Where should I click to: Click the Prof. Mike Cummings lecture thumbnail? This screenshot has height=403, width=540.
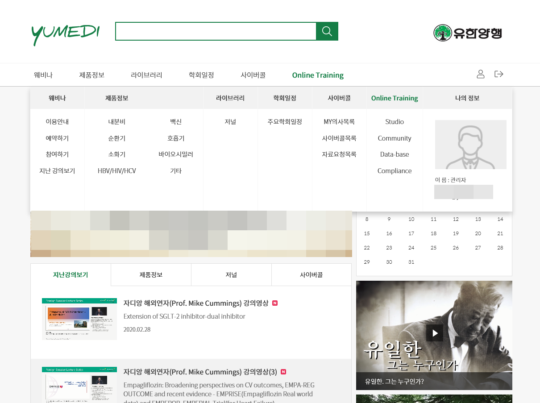[x=79, y=319]
